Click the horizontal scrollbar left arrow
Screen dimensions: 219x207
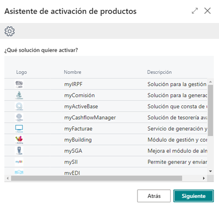point(8,178)
